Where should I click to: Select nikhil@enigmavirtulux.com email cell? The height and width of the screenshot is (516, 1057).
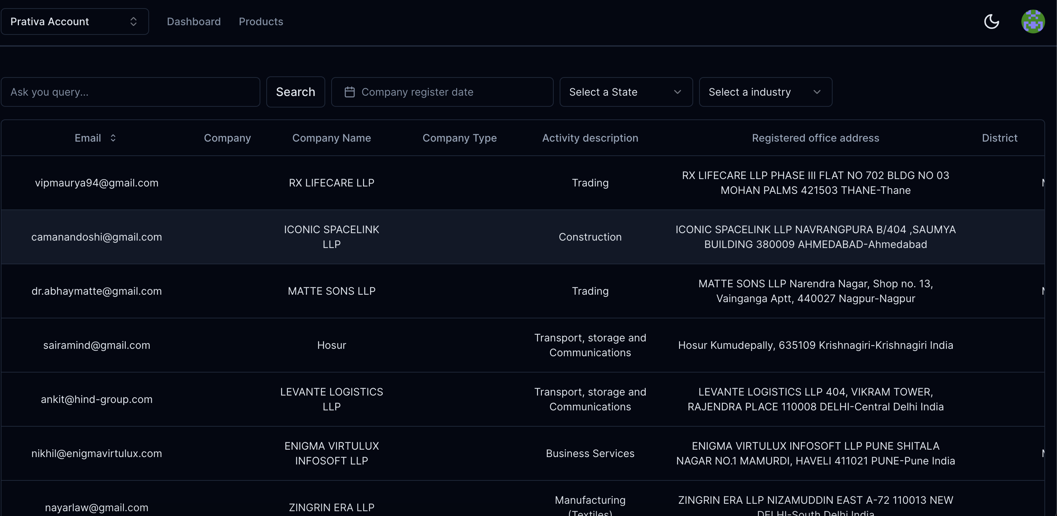[x=97, y=453]
